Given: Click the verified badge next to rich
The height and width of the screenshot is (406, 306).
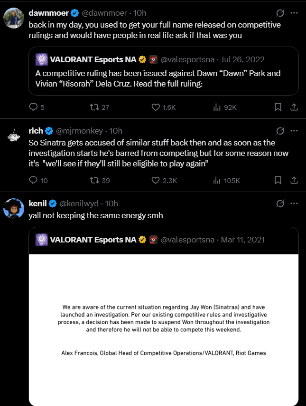Looking at the screenshot, I should tap(48, 130).
